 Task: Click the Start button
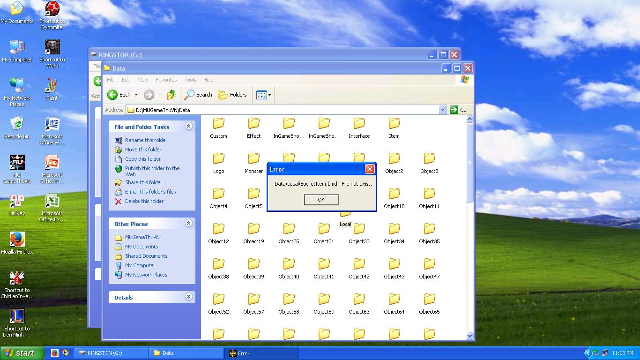(x=22, y=353)
